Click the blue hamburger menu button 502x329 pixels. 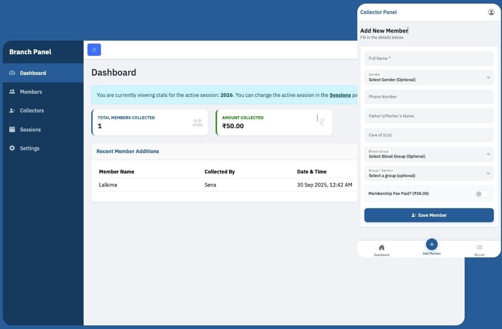pos(94,49)
